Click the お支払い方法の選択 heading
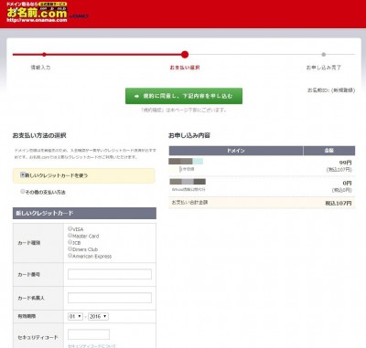The image size is (366, 348). pos(39,135)
